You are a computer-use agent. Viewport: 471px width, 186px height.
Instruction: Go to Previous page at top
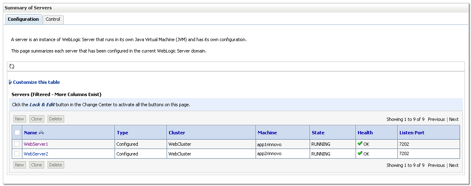436,119
